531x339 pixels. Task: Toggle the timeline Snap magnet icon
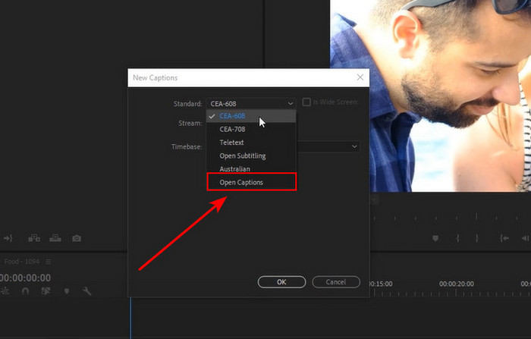pyautogui.click(x=27, y=291)
